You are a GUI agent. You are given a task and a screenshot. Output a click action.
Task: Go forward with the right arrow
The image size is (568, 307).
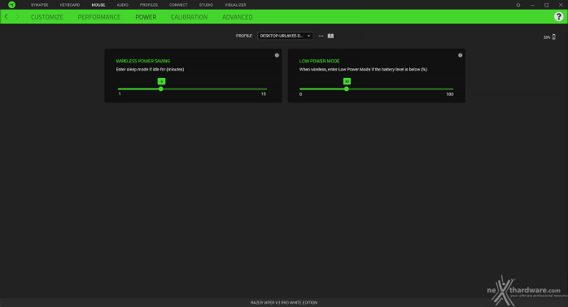coord(17,16)
